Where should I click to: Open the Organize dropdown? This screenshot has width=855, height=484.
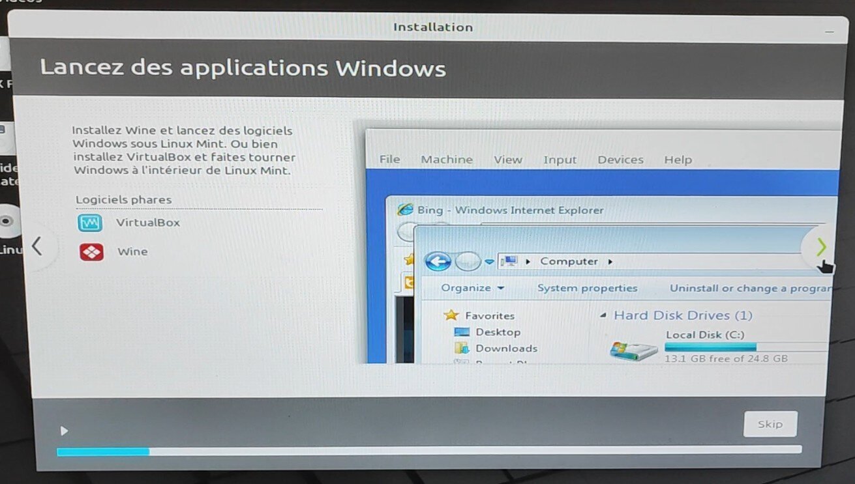click(x=473, y=288)
